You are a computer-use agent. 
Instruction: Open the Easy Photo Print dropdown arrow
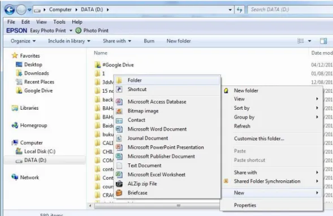(71, 31)
